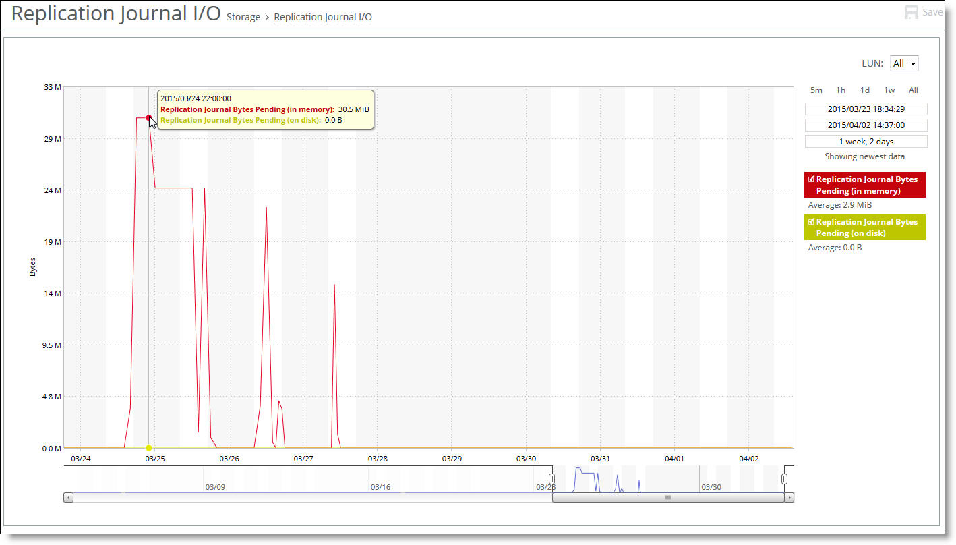This screenshot has width=956, height=545.
Task: Select the 1w time range
Action: (x=889, y=90)
